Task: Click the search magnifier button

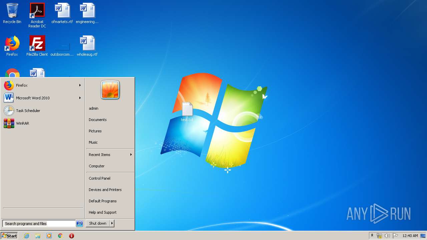Action: tap(79, 224)
